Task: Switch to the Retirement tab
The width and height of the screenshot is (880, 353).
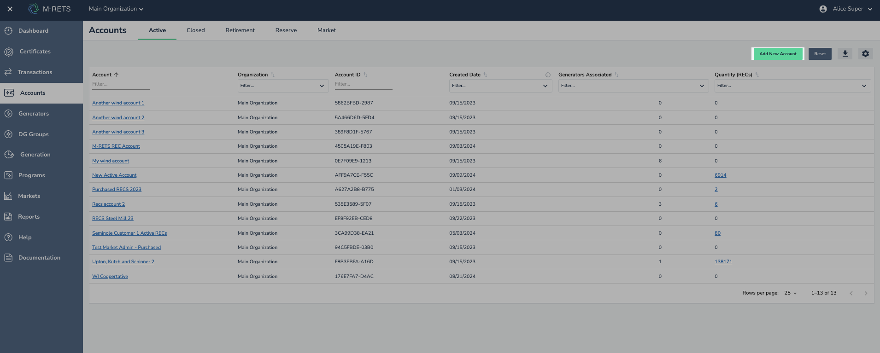Action: click(240, 30)
